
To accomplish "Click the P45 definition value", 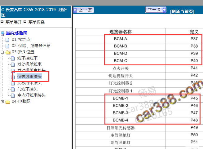I will tap(194, 98).
